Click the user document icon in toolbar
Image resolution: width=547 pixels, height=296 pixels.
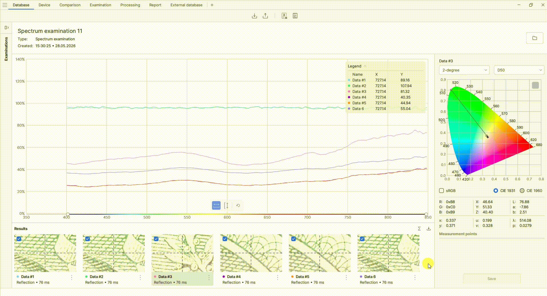[284, 16]
